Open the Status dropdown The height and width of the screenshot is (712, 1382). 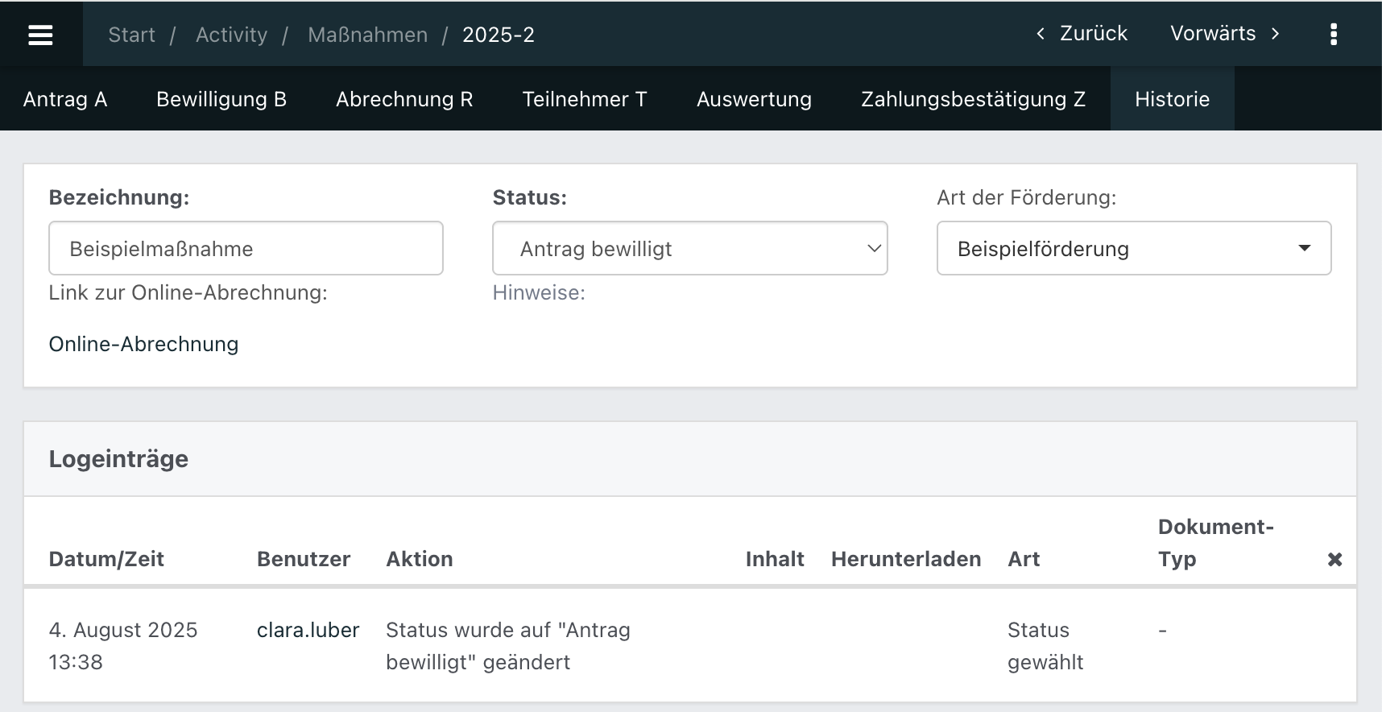pyautogui.click(x=690, y=248)
